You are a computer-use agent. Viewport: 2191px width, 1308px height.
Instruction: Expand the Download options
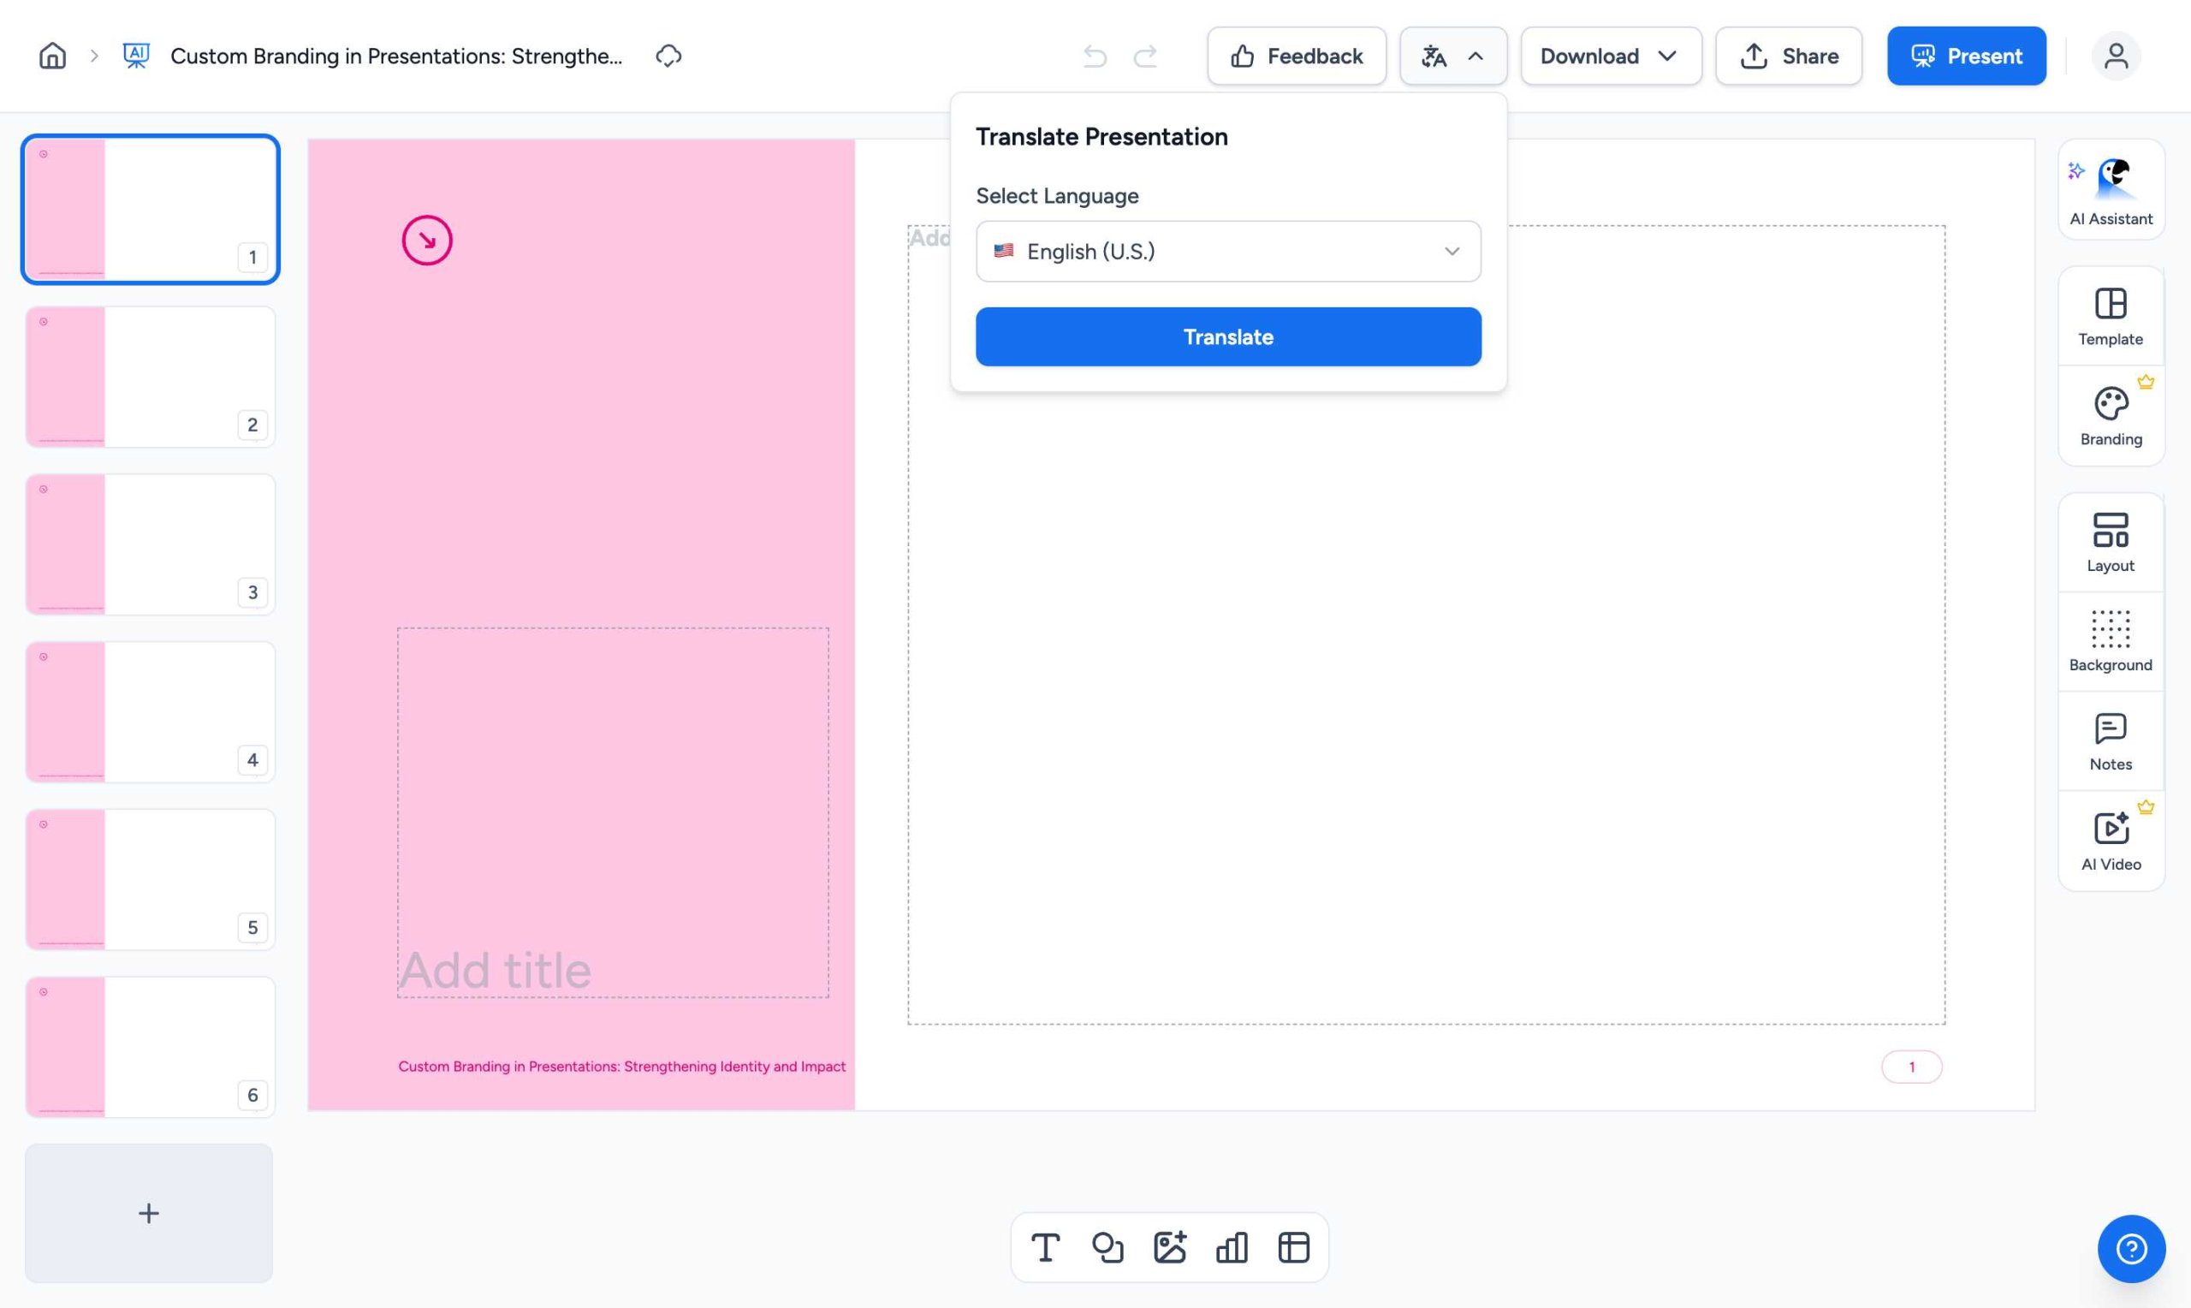coord(1611,56)
